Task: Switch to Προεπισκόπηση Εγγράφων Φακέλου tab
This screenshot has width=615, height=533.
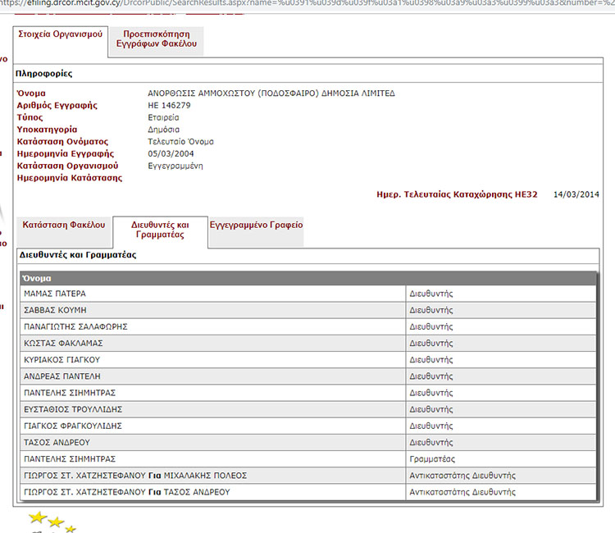Action: point(157,41)
